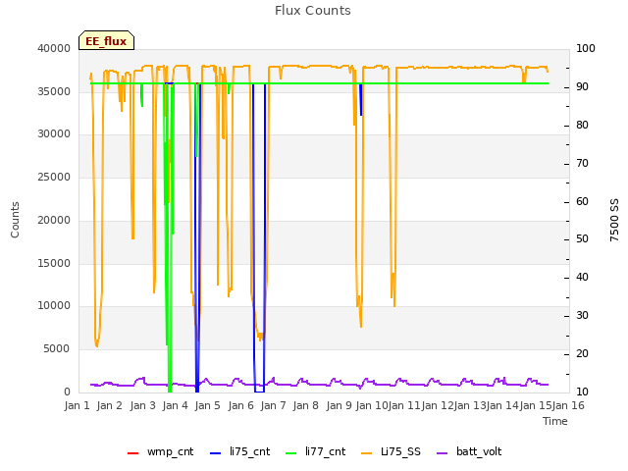Screen dimensions: 628x471
Task: Click the 100 tick on right axis
Action: coord(586,48)
